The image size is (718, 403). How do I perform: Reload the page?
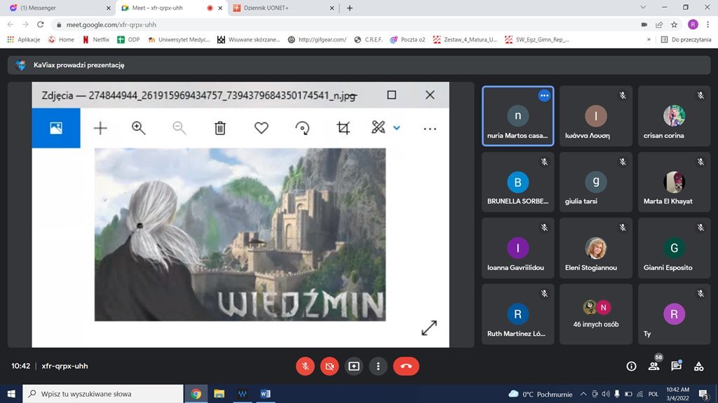(40, 24)
